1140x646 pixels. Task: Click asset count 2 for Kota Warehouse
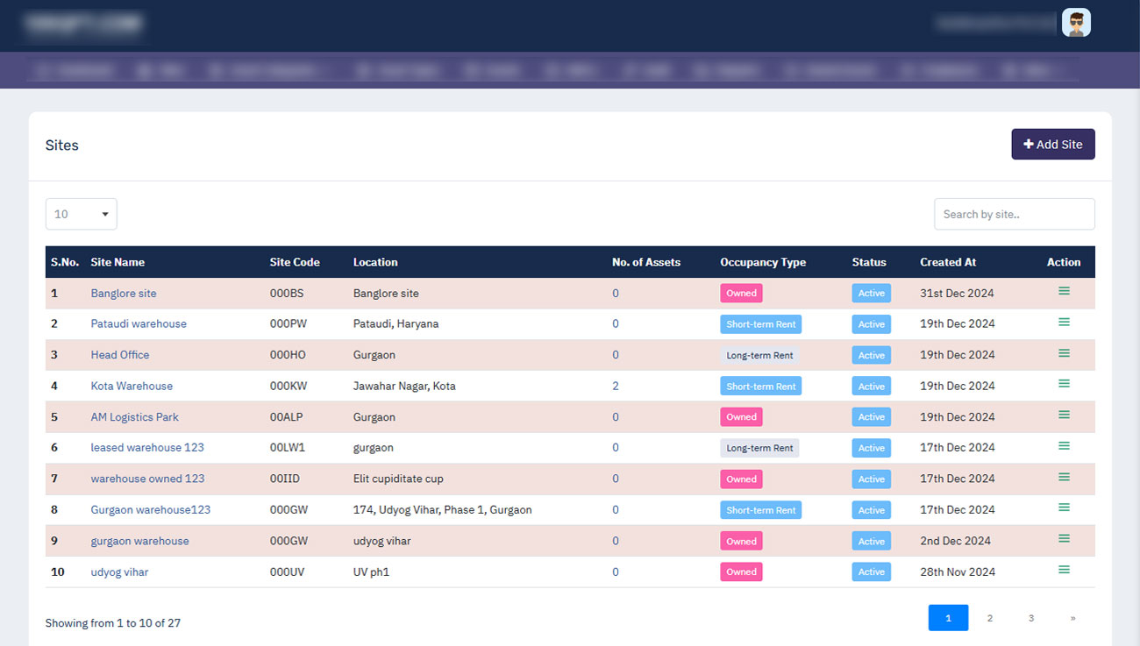(x=616, y=386)
